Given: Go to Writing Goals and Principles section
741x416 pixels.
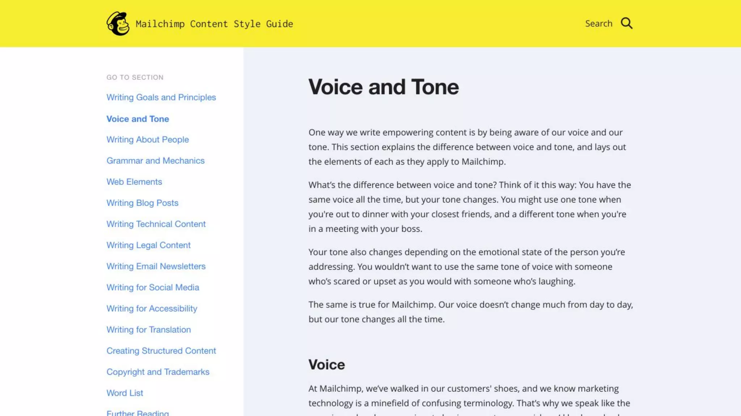Looking at the screenshot, I should click(161, 97).
